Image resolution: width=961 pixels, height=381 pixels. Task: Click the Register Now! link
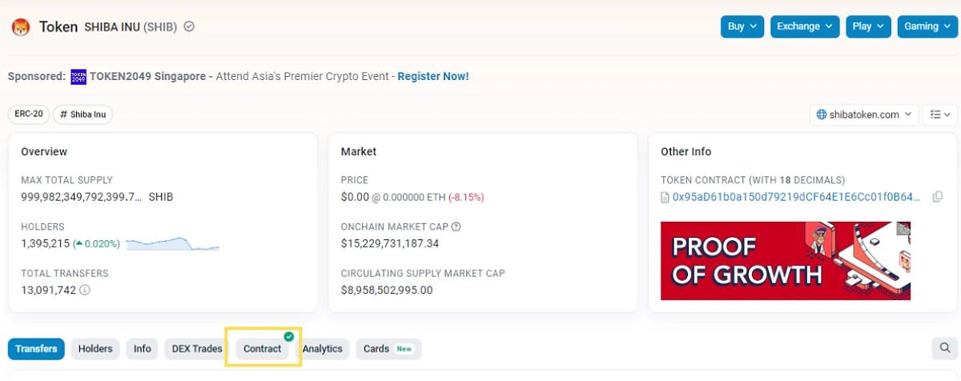[x=433, y=76]
